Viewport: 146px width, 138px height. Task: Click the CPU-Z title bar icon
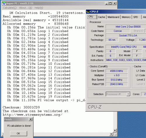pyautogui.click(x=88, y=12)
